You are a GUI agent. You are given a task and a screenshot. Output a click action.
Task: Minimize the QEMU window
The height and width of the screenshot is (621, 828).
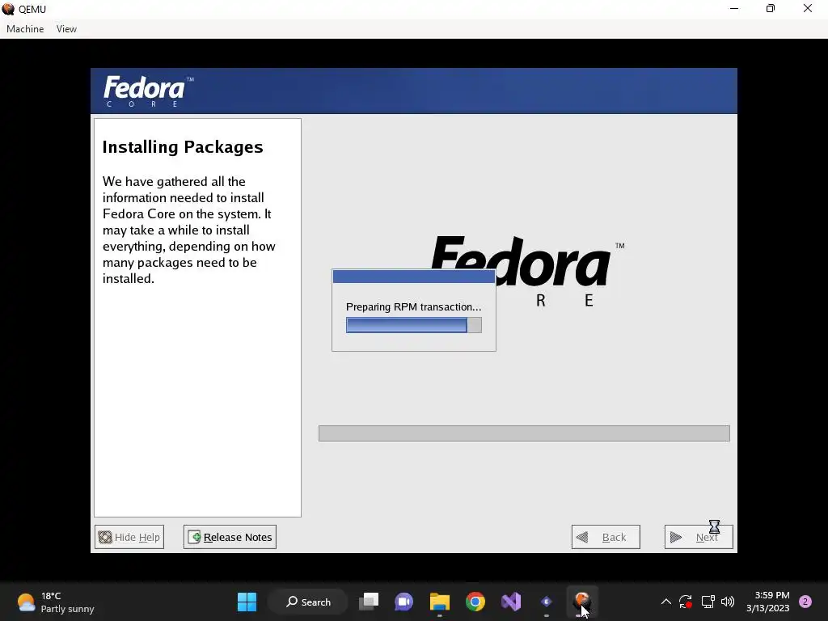(x=734, y=9)
